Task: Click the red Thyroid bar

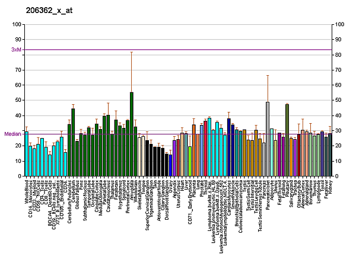Action: point(205,149)
